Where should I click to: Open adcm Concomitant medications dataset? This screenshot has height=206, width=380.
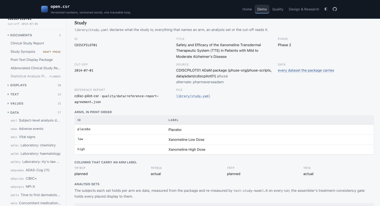coord(36,203)
